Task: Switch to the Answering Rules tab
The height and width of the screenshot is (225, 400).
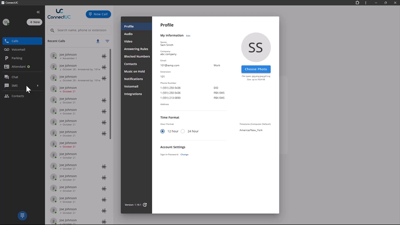Action: 136,49
